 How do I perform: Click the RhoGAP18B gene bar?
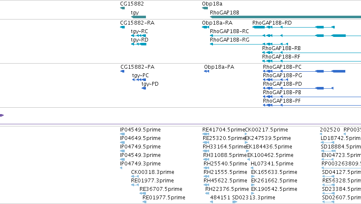285,17
